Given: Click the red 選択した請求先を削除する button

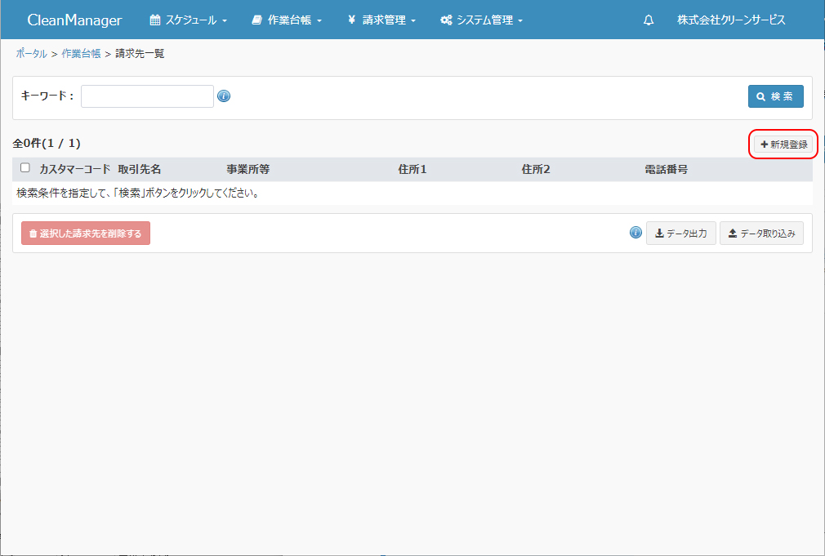Looking at the screenshot, I should pos(86,234).
